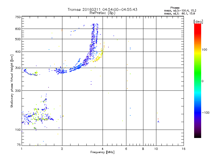Click the 'Phases' header at top right
Screen dimensions: 216x162
click(175, 8)
